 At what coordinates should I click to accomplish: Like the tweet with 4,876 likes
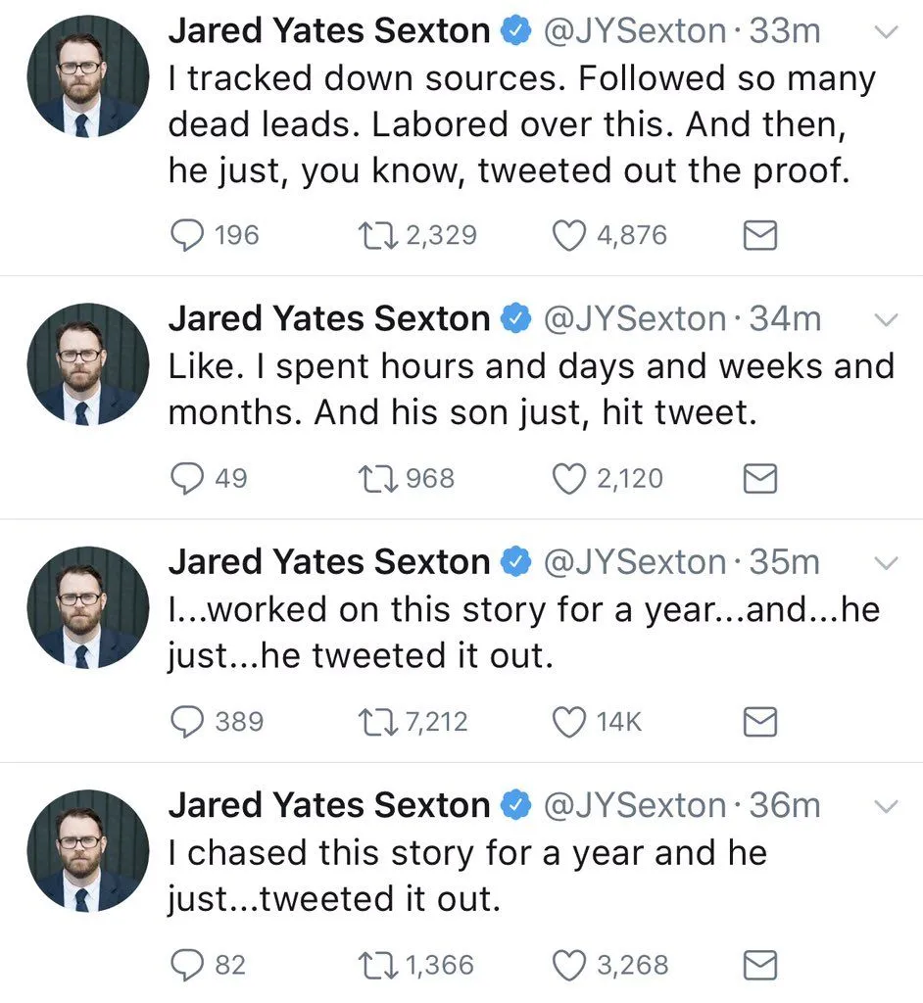(x=570, y=235)
